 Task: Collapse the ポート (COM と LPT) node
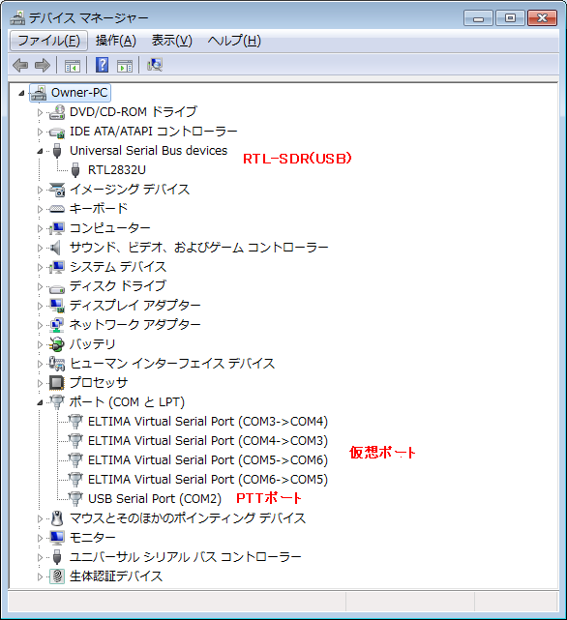point(40,402)
